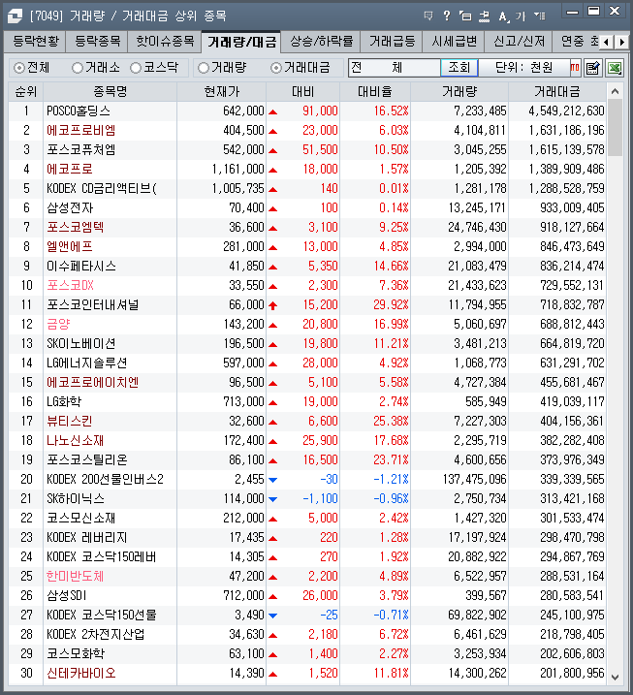This screenshot has width=633, height=695.
Task: Click the LG에너지솔루션 stock name
Action: point(87,363)
